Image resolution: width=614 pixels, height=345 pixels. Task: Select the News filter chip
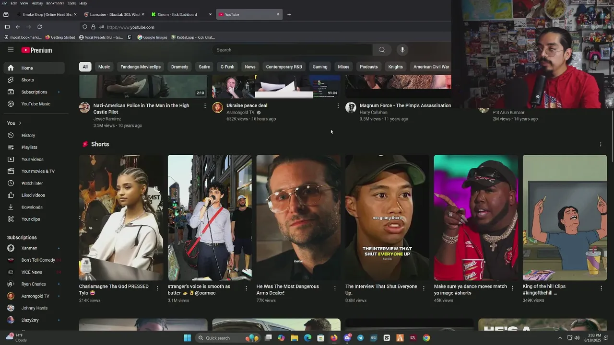(x=250, y=67)
